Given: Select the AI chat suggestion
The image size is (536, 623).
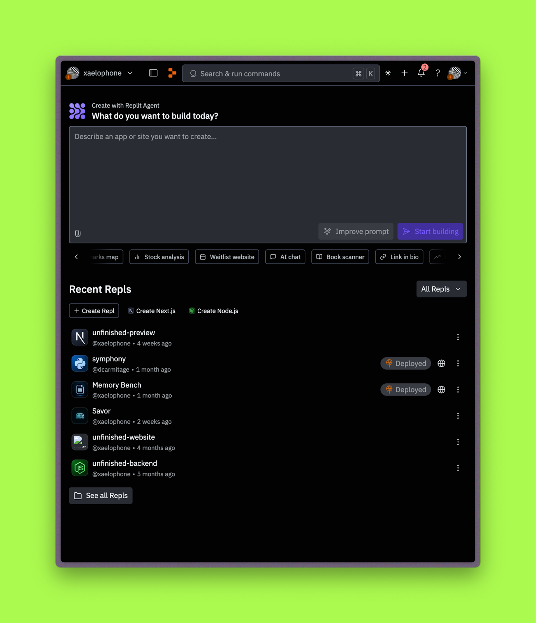Looking at the screenshot, I should click(285, 257).
